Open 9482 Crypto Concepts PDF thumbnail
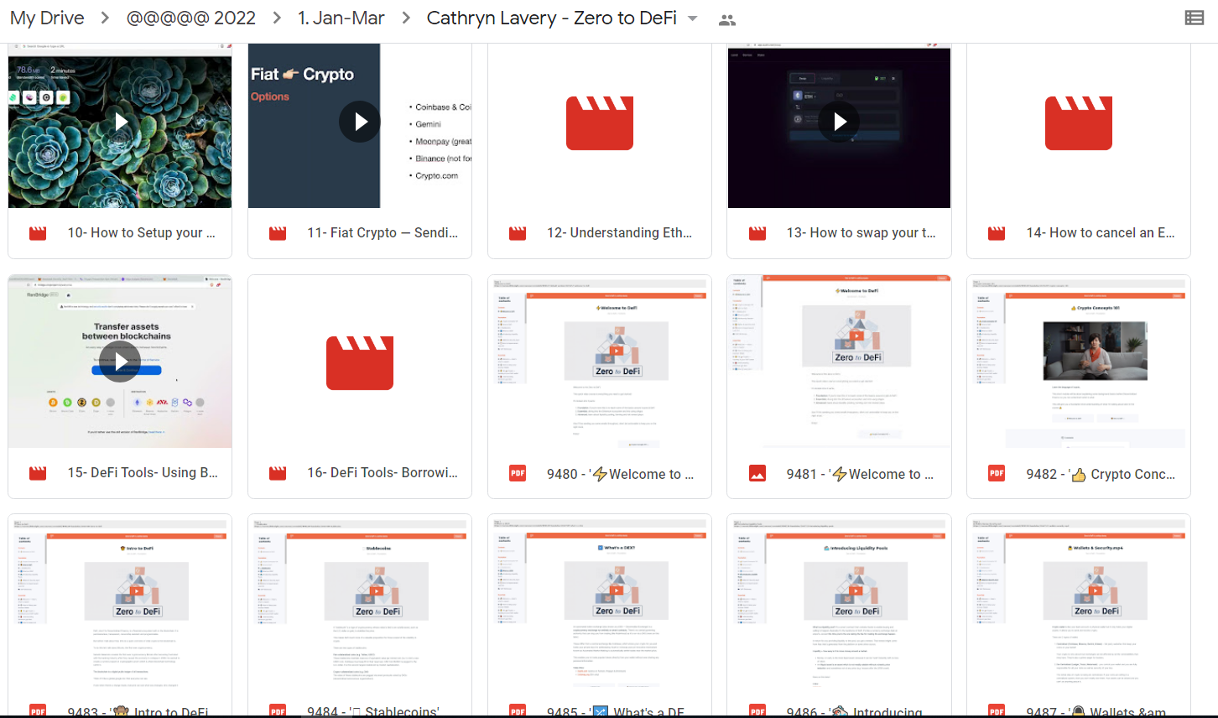The image size is (1218, 718). 1079,362
